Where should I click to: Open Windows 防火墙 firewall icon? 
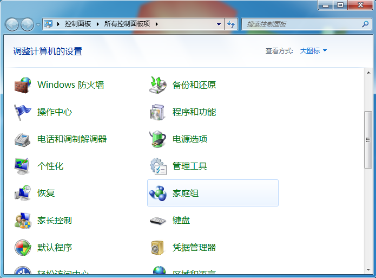23,85
